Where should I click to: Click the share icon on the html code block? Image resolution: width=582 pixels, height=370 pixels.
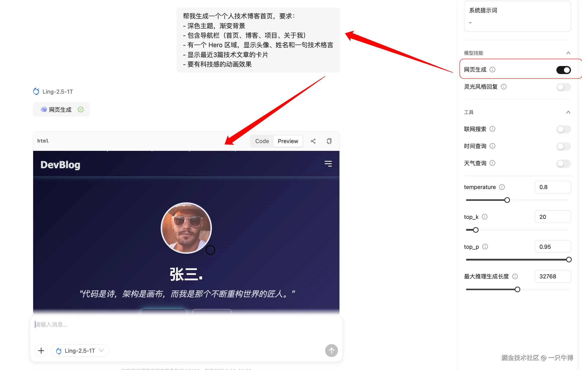coord(313,141)
